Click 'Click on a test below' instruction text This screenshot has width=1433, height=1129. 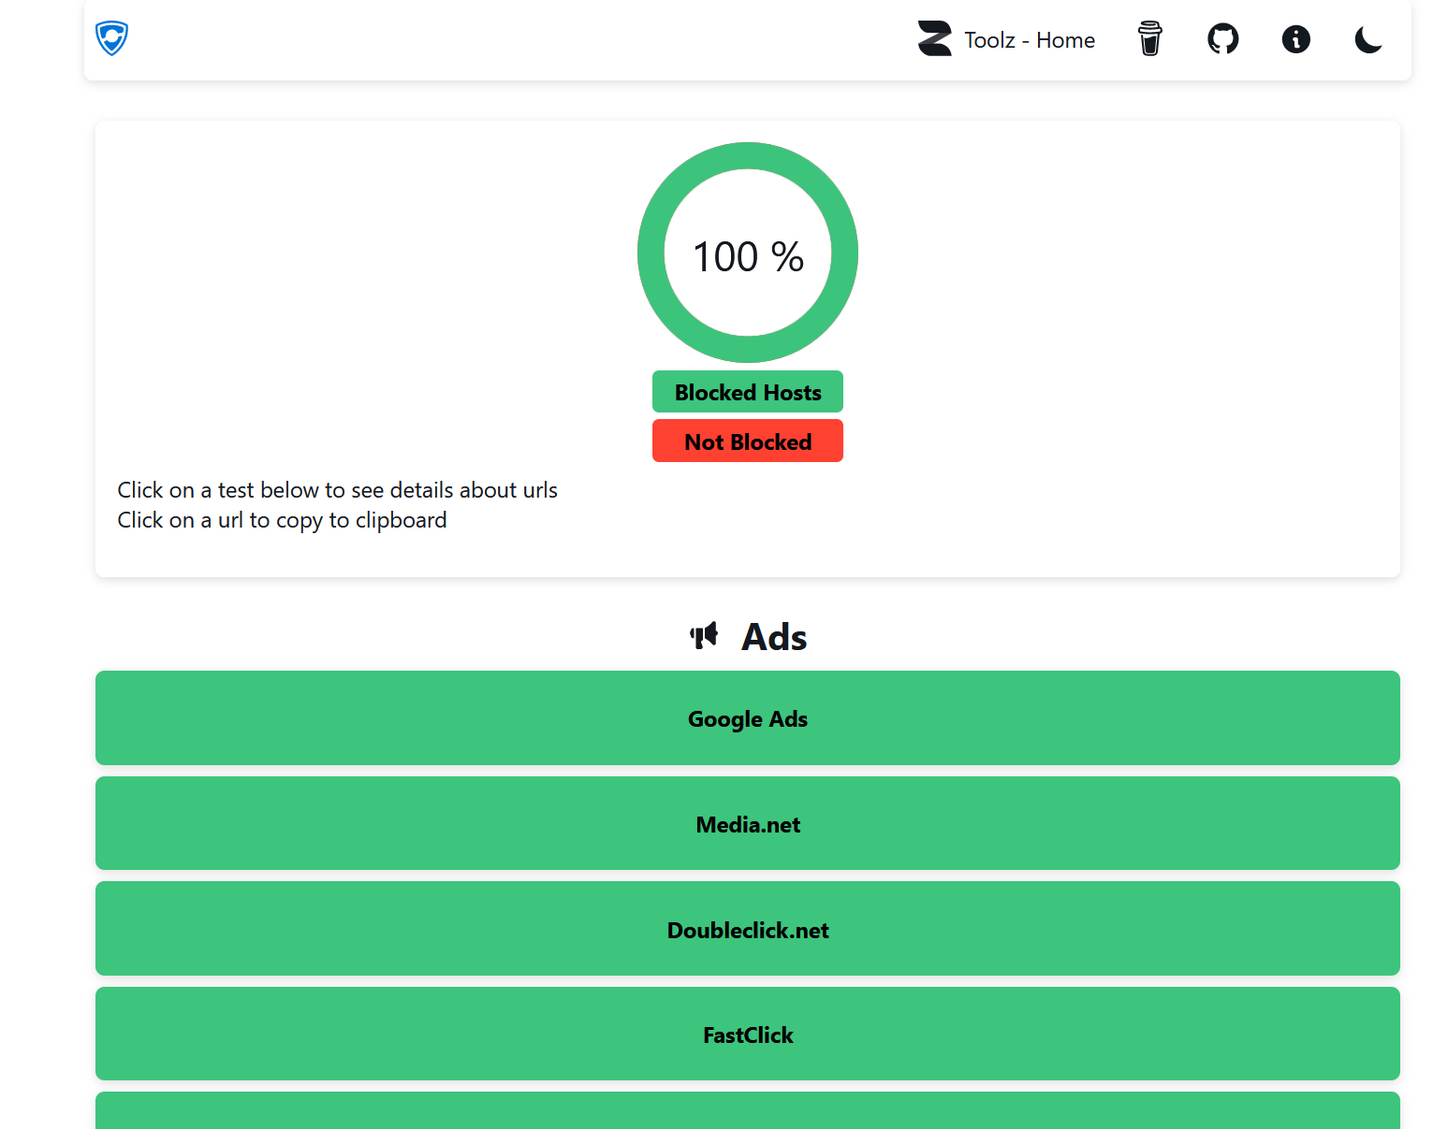coord(337,490)
